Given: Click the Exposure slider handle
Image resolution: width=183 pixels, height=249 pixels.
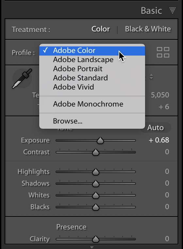Looking at the screenshot, I should click(100, 141).
